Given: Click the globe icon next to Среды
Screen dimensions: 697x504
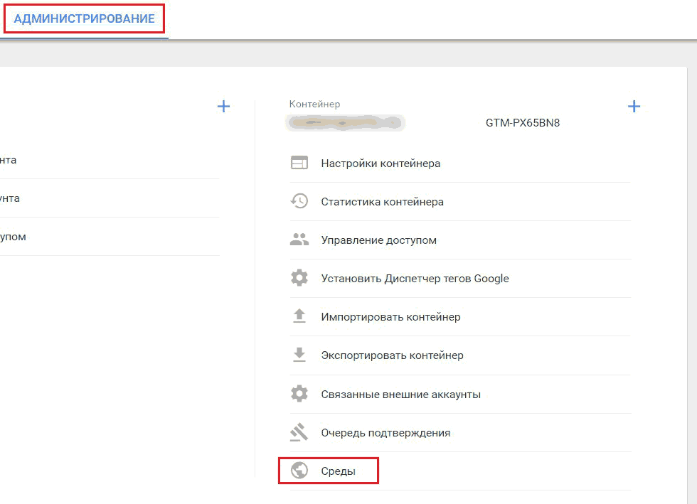Looking at the screenshot, I should pyautogui.click(x=299, y=470).
